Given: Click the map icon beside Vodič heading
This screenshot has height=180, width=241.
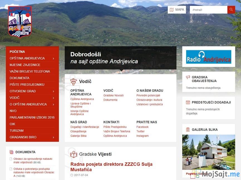Looking at the screenshot, I should (73, 81).
